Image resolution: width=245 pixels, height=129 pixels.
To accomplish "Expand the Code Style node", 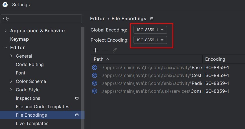I will point(11,90).
